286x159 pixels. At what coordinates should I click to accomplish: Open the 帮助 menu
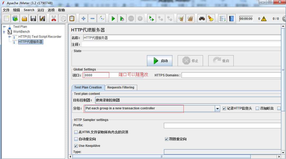coord(62,10)
